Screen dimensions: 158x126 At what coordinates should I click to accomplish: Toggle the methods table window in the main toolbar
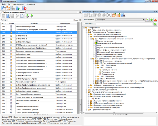pos(4,8)
